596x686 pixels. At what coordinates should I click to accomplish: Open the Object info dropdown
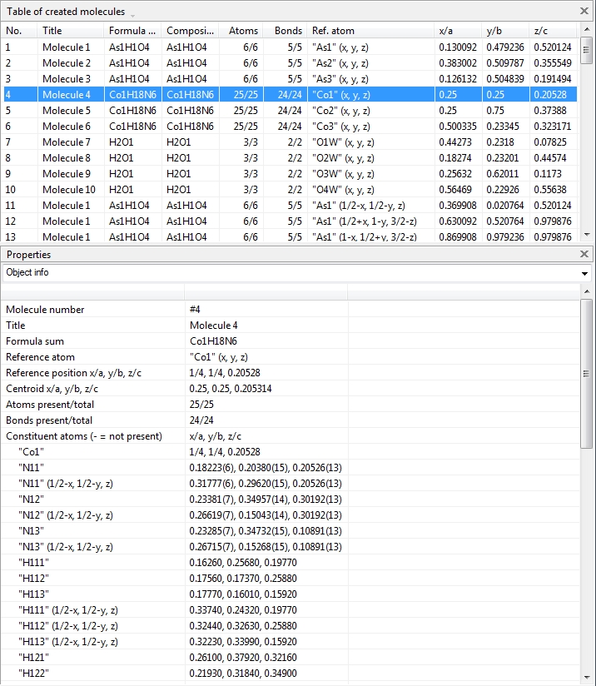(x=585, y=273)
